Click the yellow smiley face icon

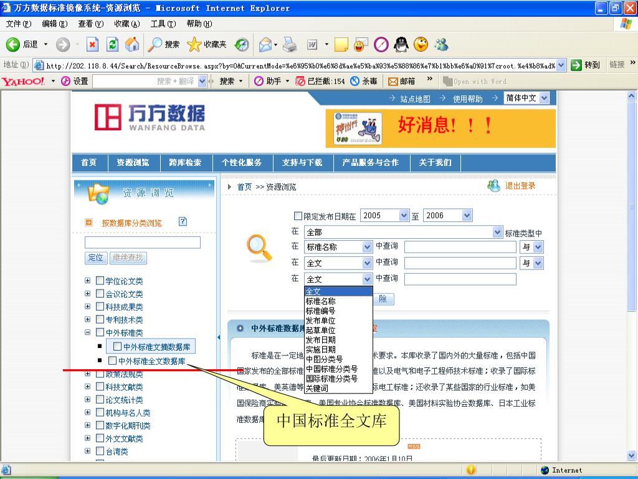[x=421, y=44]
